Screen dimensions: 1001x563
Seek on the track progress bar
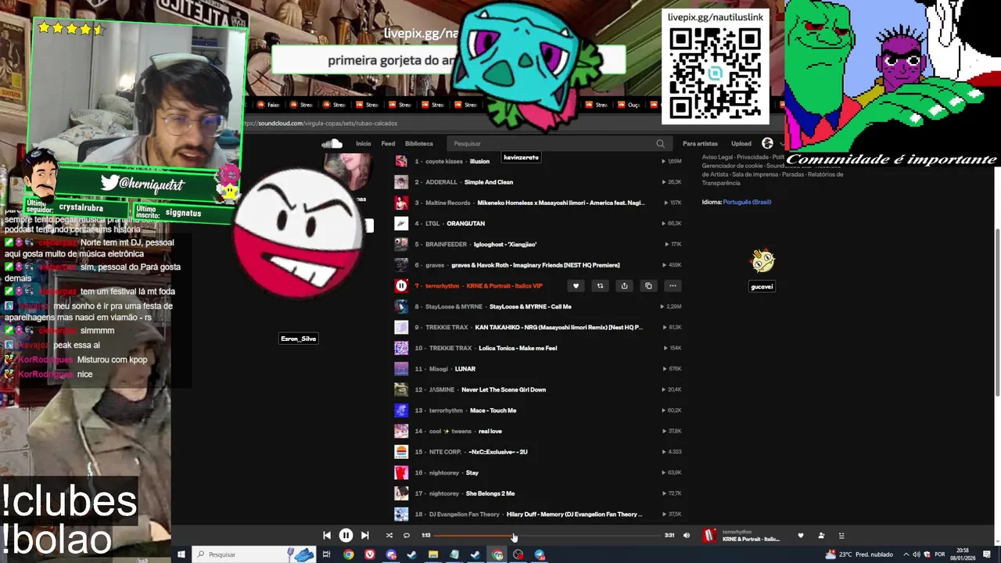(547, 536)
